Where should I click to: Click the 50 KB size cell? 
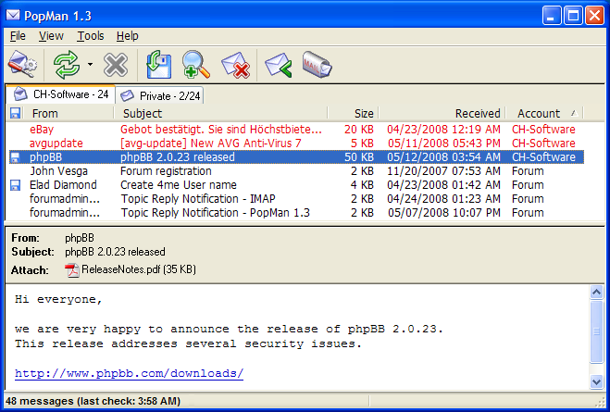click(359, 157)
